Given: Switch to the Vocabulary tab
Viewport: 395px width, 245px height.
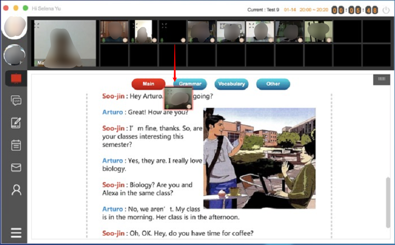Looking at the screenshot, I should [232, 84].
